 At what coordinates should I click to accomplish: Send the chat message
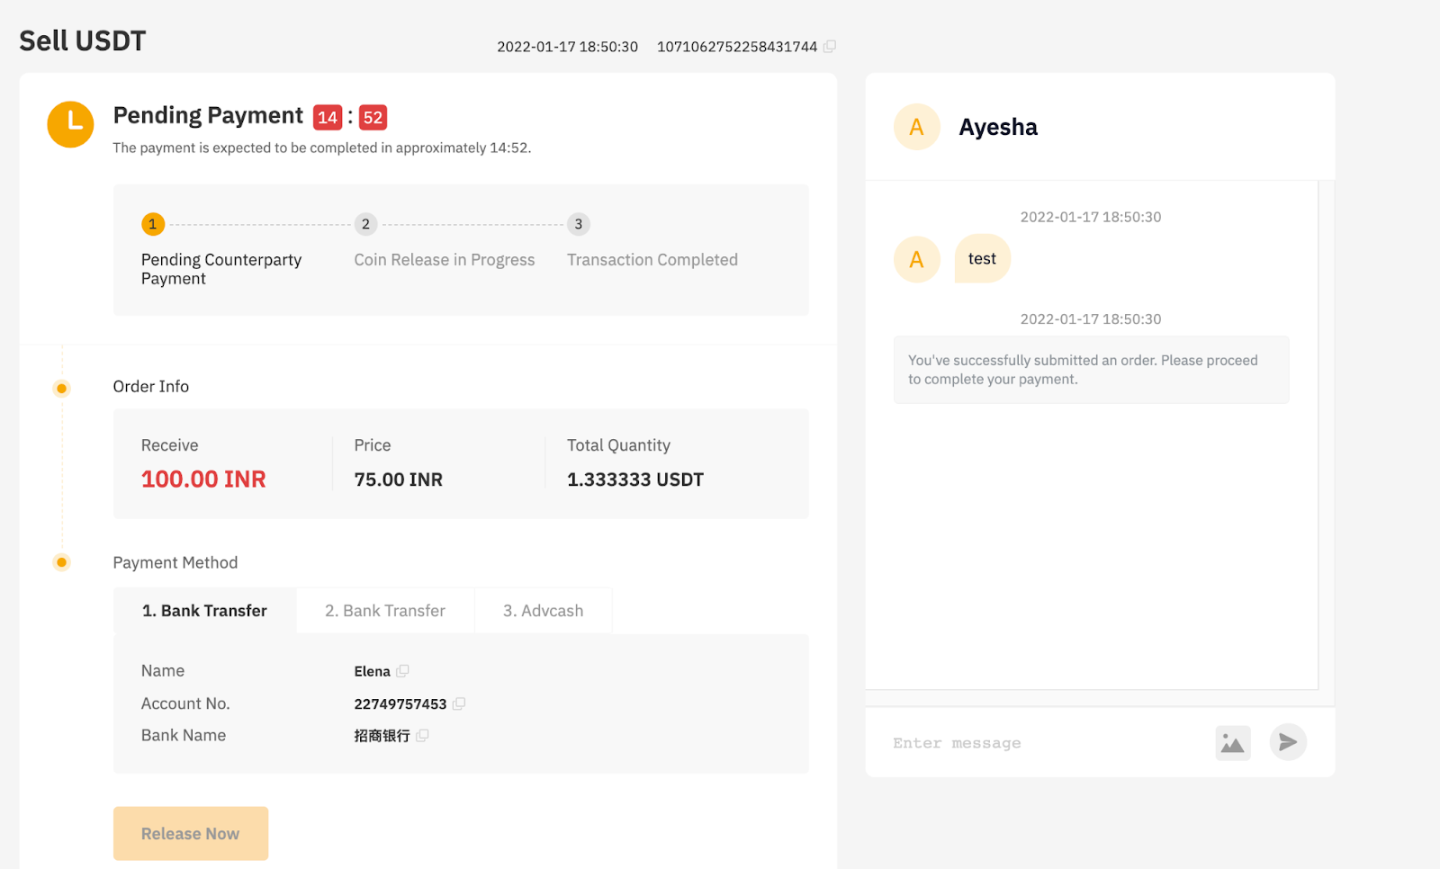tap(1288, 742)
